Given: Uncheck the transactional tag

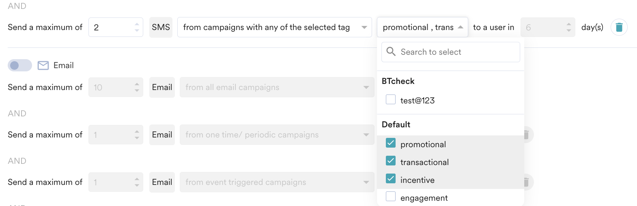Looking at the screenshot, I should coord(391,161).
